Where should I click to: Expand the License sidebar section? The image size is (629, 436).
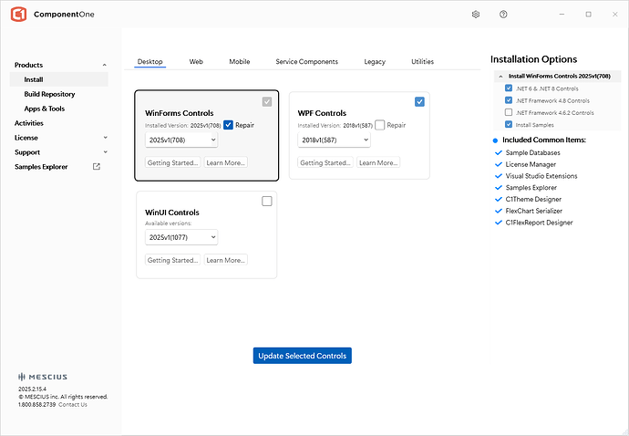click(x=104, y=138)
